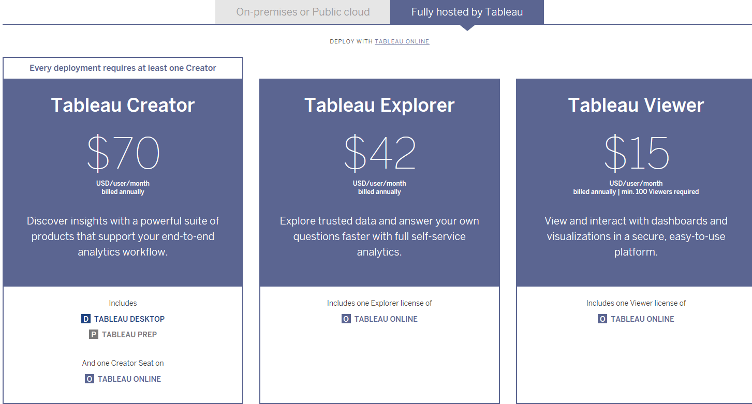752x404 pixels.
Task: Click the $15 Viewer price
Action: [636, 153]
